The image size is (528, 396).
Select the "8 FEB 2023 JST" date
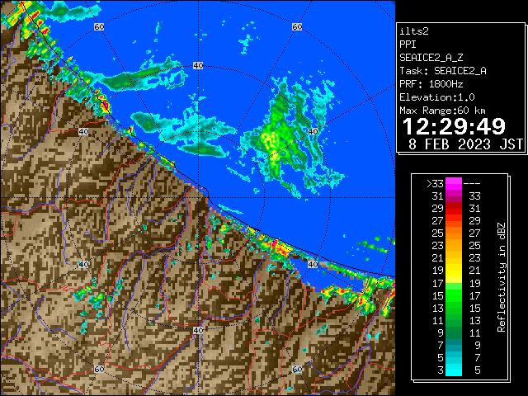pos(465,144)
